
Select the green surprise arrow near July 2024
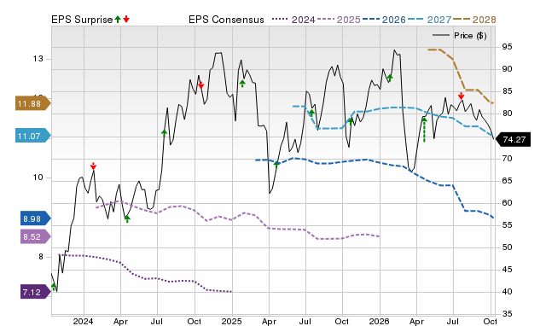pyautogui.click(x=164, y=132)
